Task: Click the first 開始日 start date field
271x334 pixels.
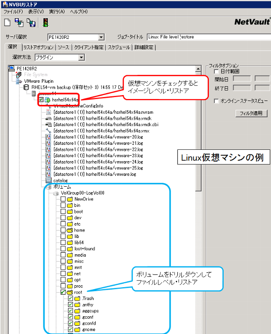Action: point(242,79)
